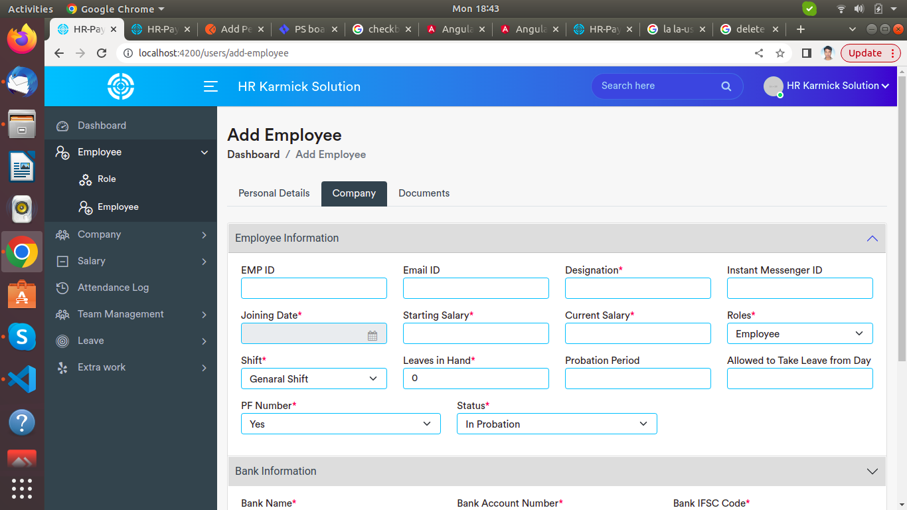Click the search magnifier icon
Screen dimensions: 907x510
point(726,86)
